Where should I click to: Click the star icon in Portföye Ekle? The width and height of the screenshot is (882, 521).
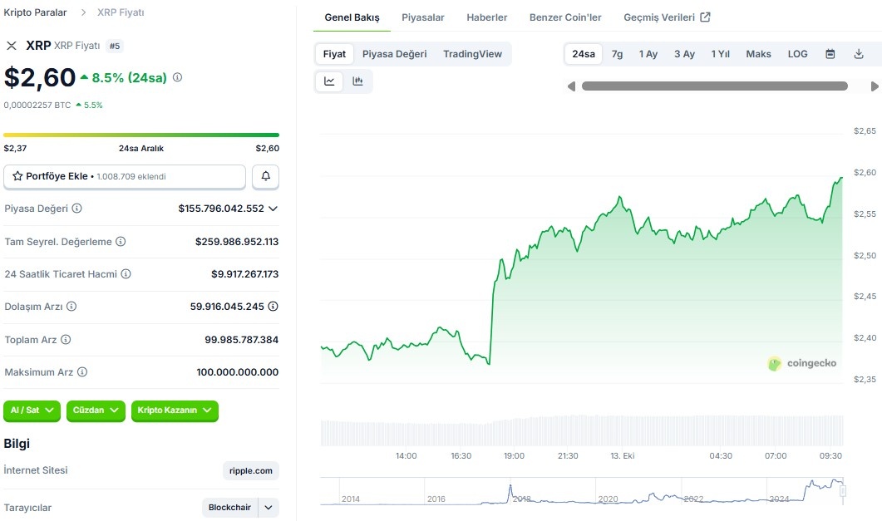point(17,176)
